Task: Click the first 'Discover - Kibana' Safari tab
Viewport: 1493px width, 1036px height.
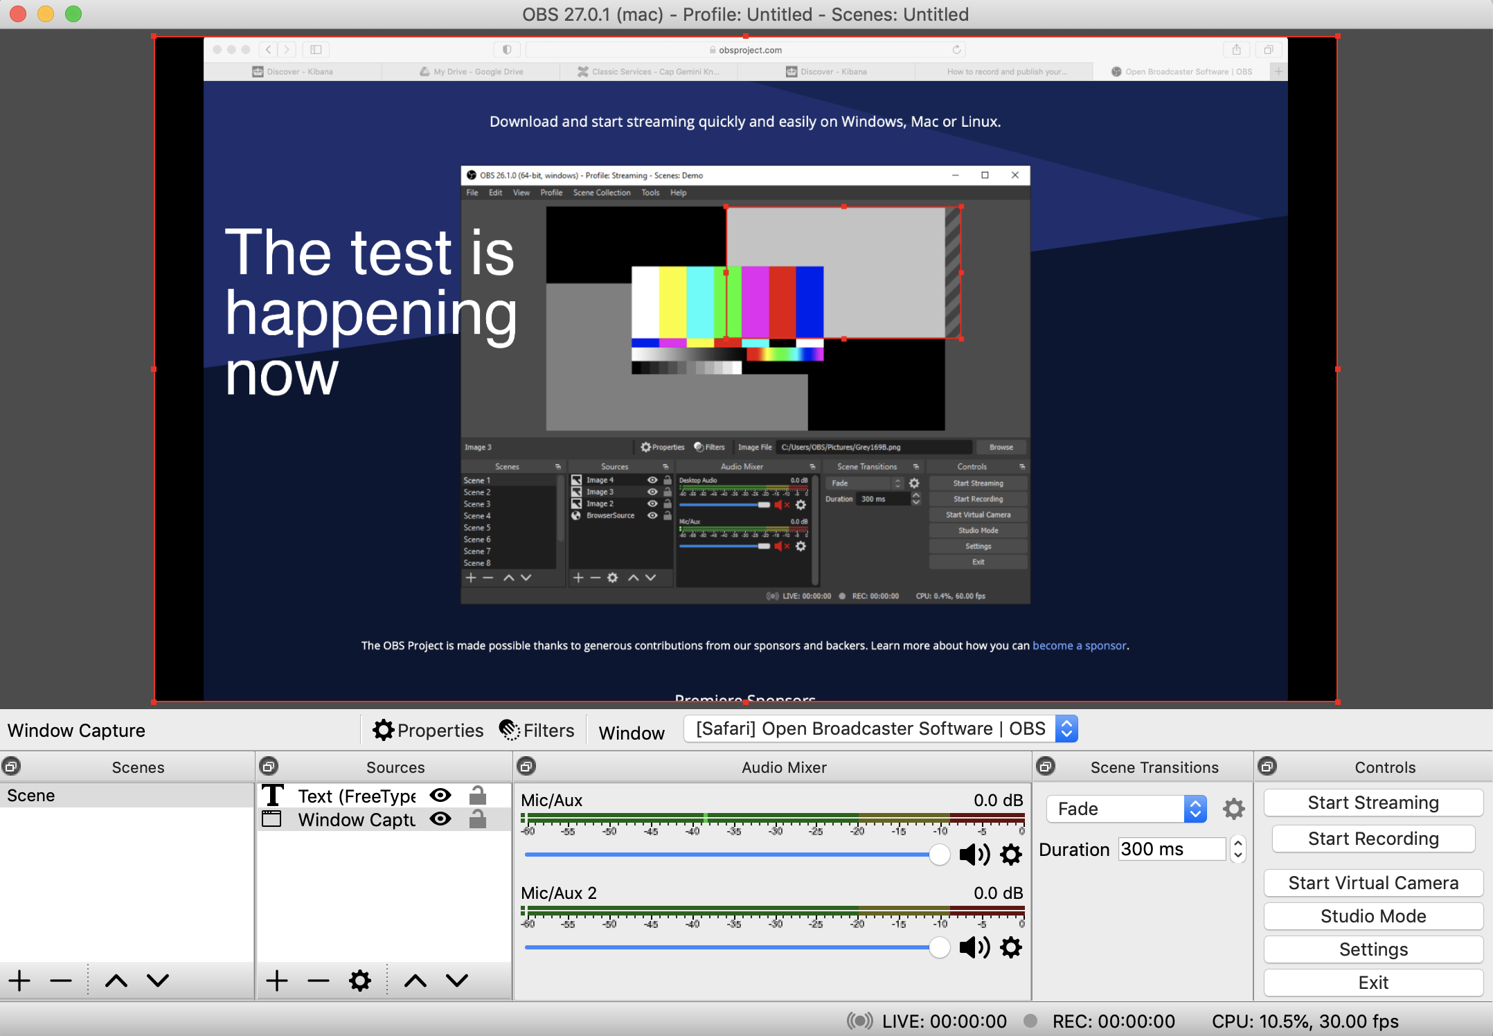Action: pos(293,71)
